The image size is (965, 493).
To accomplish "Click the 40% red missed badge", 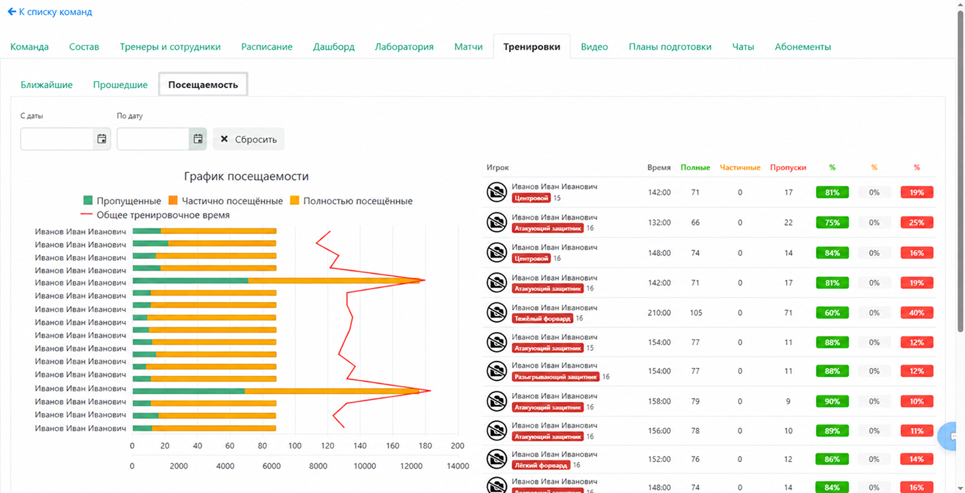I will coord(917,313).
